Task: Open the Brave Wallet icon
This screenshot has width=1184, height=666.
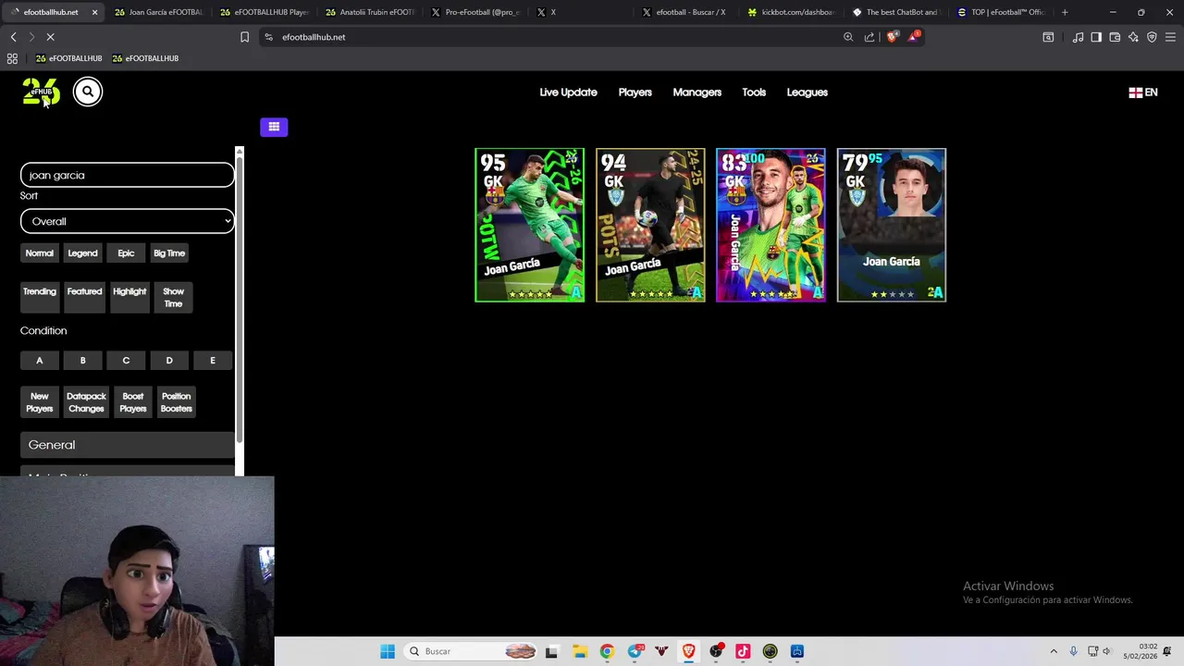Action: [x=1115, y=37]
